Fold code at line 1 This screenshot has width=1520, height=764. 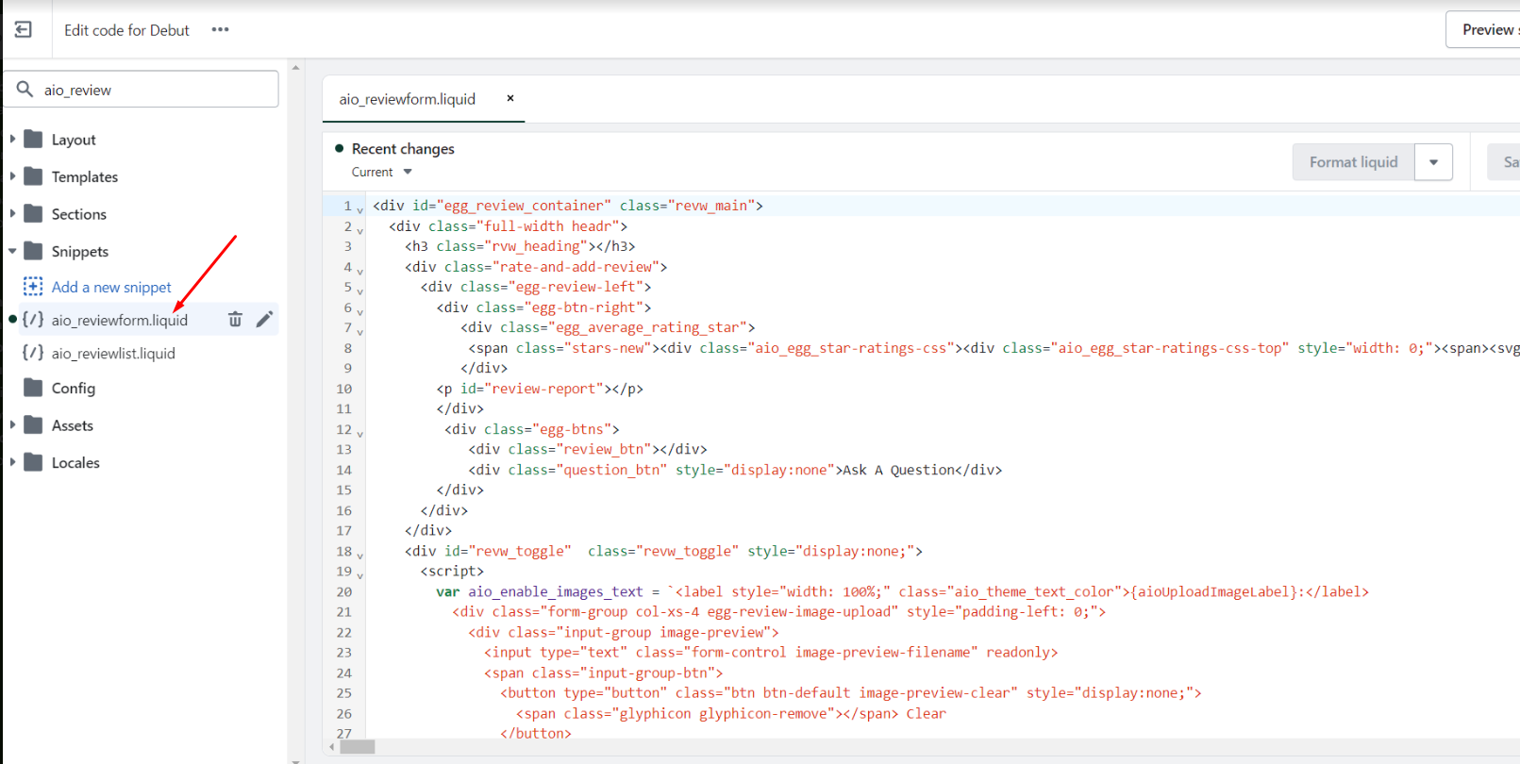point(360,208)
